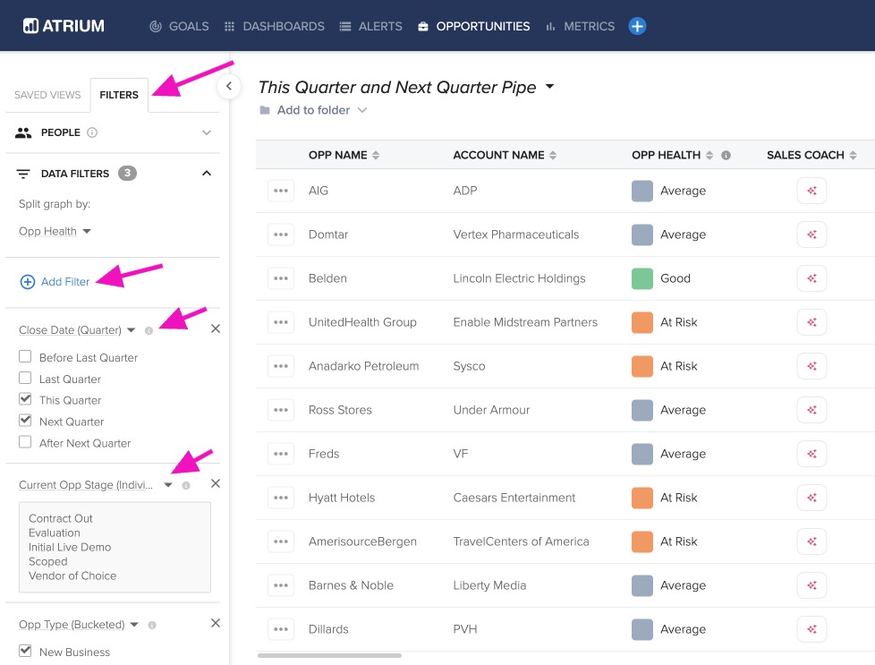Navigate to ALERTS
This screenshot has width=875, height=665.
370,26
